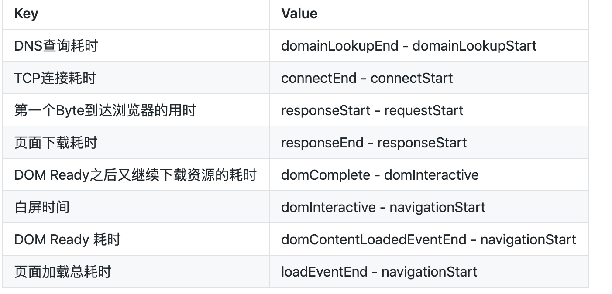Viewport: 612px width, 294px height.
Task: Click the Key column header
Action: click(x=136, y=14)
